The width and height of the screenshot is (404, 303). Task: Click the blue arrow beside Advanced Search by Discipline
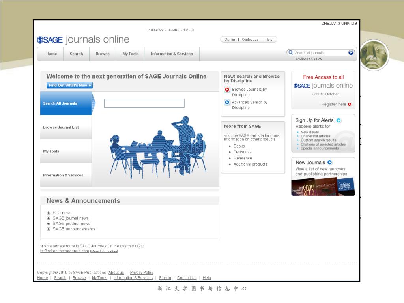coord(227,102)
